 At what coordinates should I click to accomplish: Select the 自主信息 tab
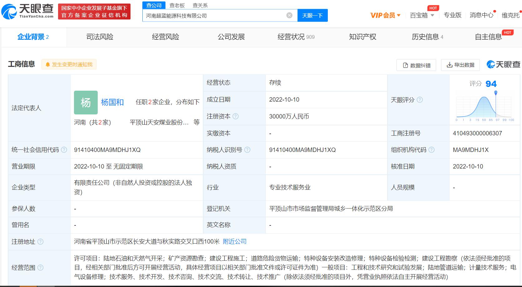click(488, 37)
